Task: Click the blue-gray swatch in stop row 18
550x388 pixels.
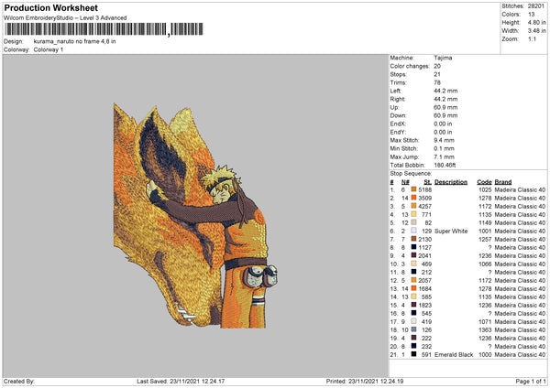Action: [x=413, y=329]
